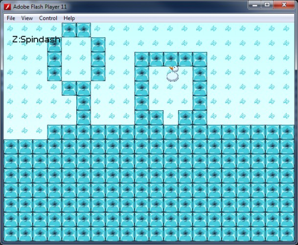Click the Adobe Flash Player logo icon
Viewport: 298px width, 245px height.
point(7,7)
